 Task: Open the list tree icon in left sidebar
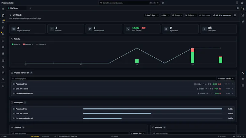coord(3,41)
